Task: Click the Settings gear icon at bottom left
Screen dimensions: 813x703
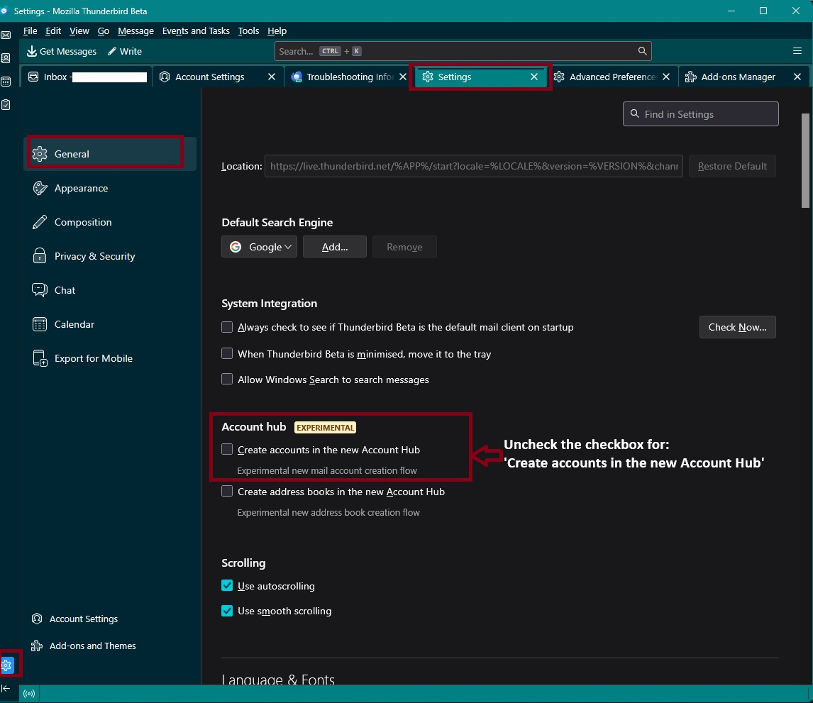Action: click(x=7, y=665)
